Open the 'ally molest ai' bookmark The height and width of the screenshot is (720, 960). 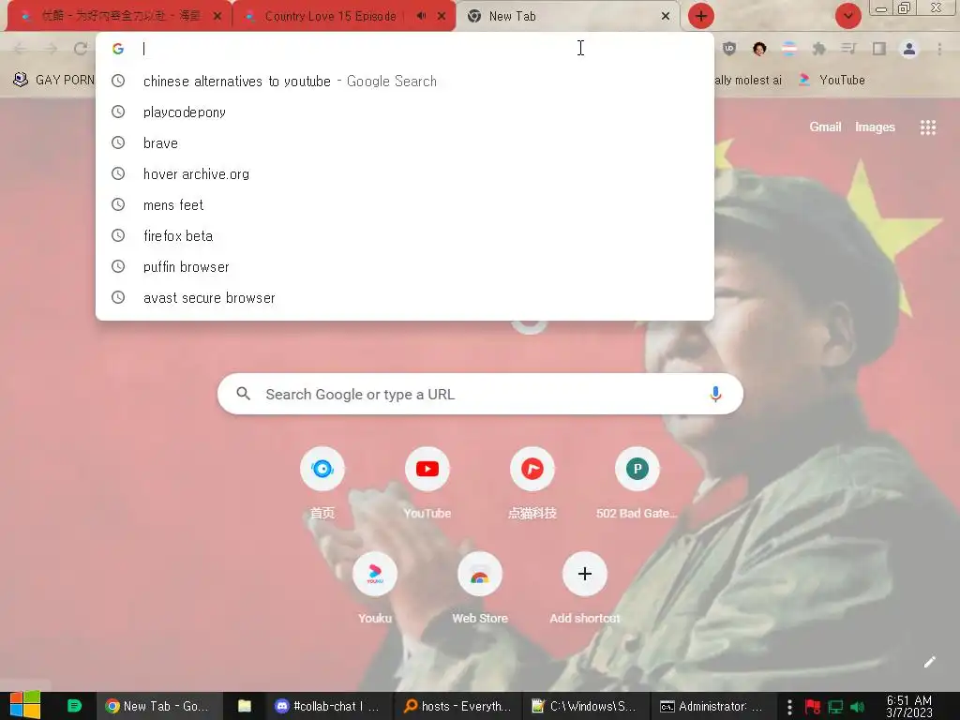coord(748,80)
